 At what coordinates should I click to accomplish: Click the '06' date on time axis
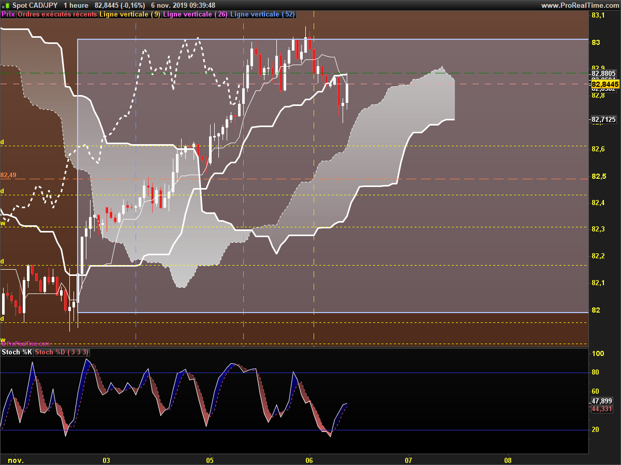309,460
